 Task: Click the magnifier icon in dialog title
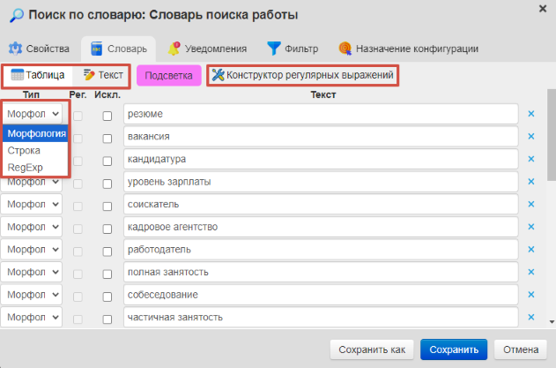pos(17,15)
